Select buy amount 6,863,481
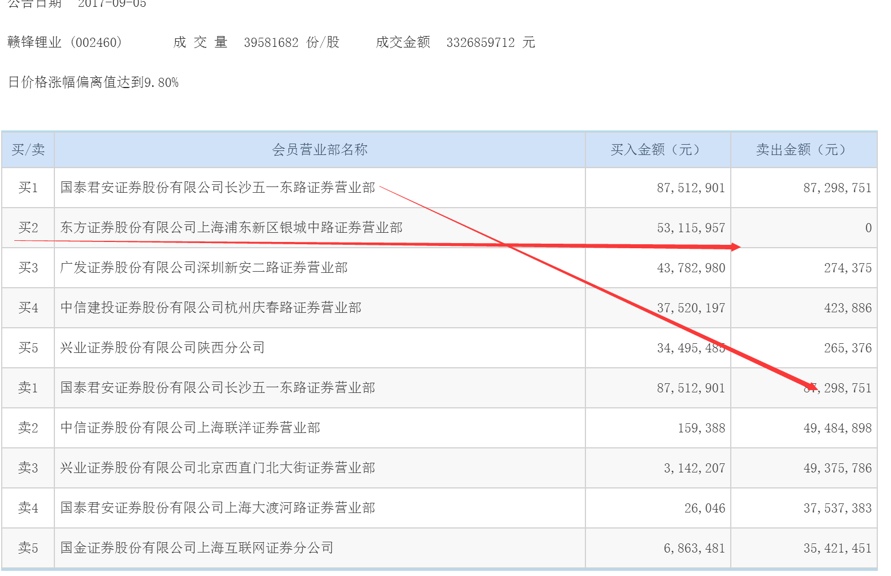The height and width of the screenshot is (576, 891). coord(694,549)
